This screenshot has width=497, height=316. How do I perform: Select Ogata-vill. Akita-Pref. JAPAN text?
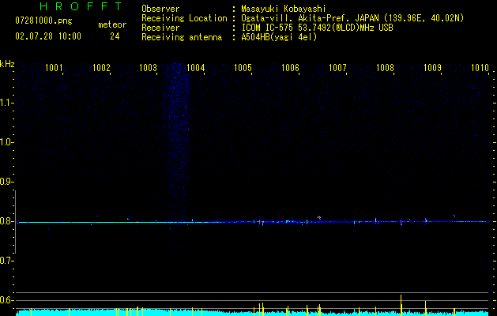(x=311, y=18)
